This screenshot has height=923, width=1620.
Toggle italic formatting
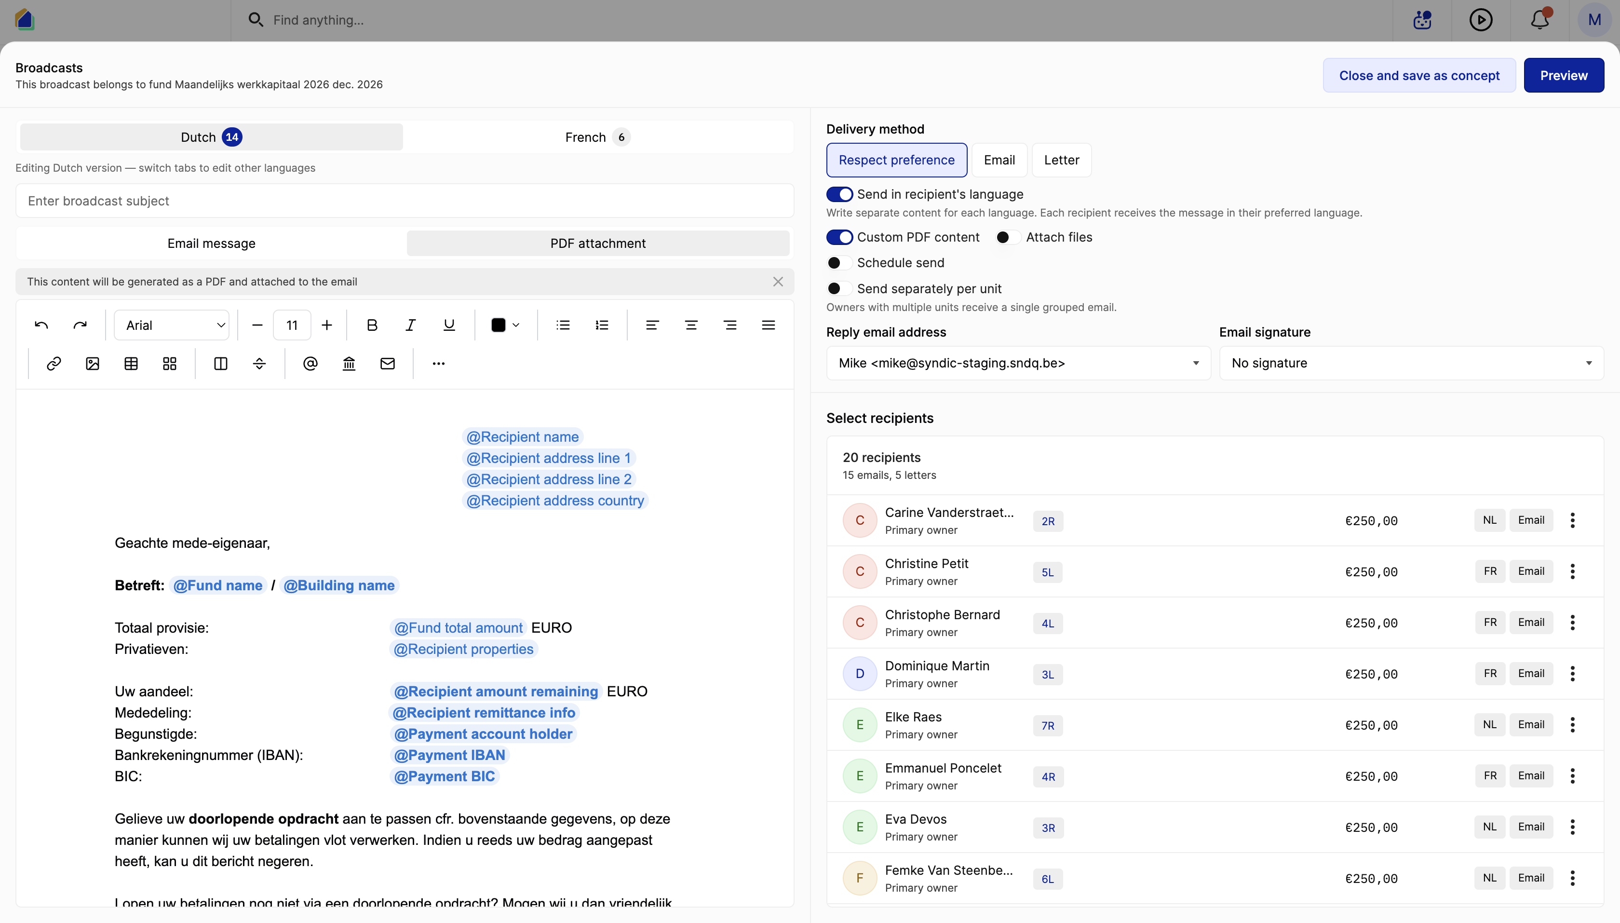410,325
